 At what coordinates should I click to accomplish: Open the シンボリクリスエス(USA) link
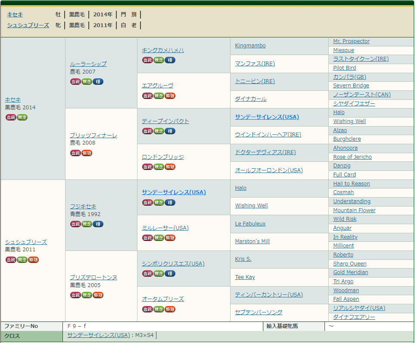coord(173,264)
